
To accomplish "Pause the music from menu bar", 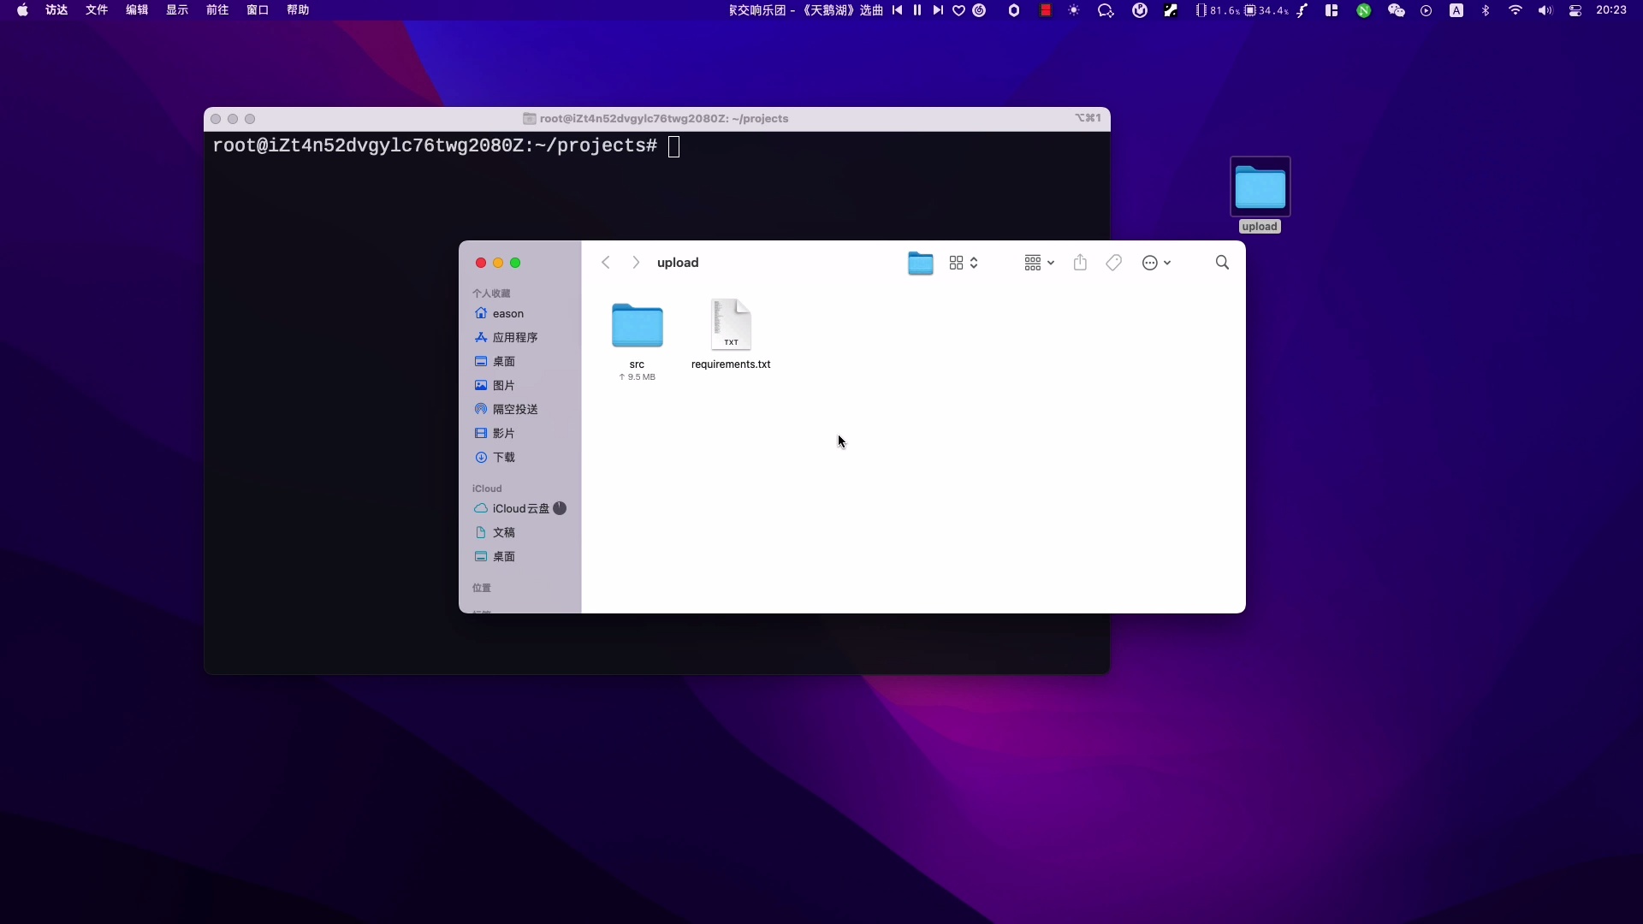I will point(917,10).
